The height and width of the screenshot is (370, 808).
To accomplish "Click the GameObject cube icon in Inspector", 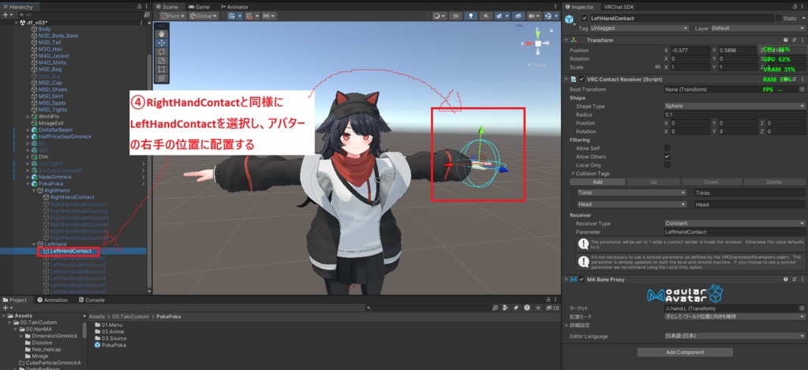I will click(570, 20).
